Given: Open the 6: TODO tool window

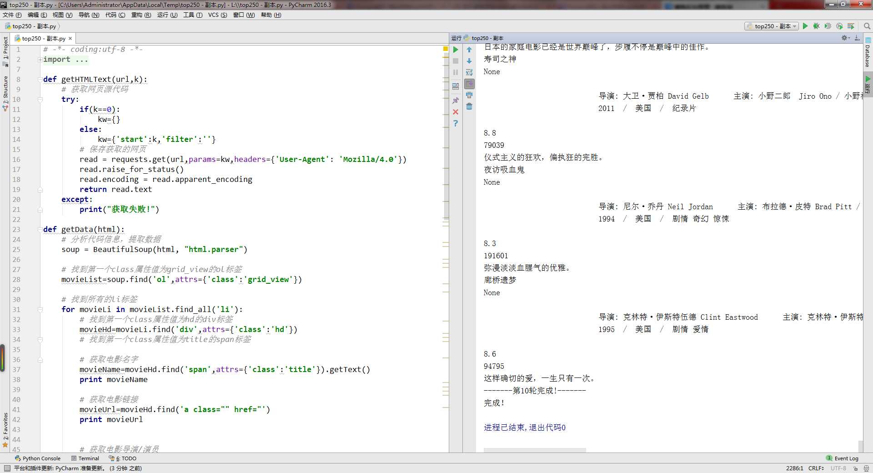Looking at the screenshot, I should pos(122,458).
